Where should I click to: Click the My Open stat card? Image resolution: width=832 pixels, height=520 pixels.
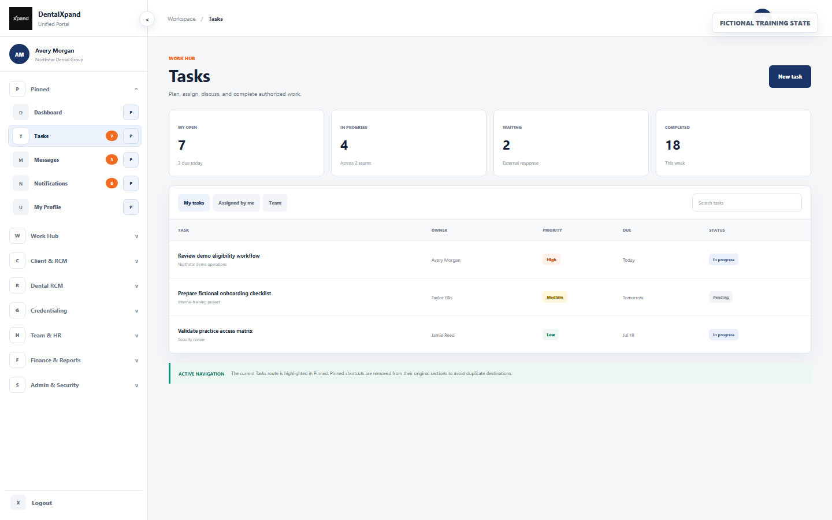point(246,143)
